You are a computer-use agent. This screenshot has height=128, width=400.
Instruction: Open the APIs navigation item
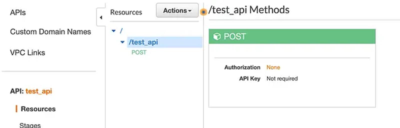tap(18, 12)
